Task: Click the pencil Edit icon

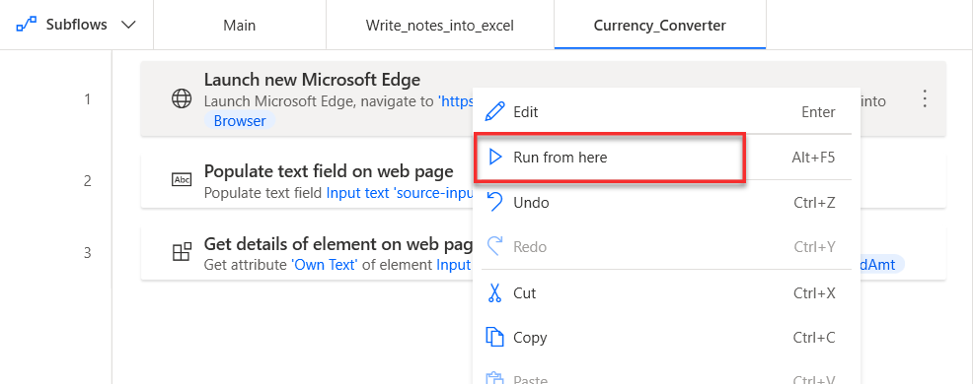Action: [494, 112]
